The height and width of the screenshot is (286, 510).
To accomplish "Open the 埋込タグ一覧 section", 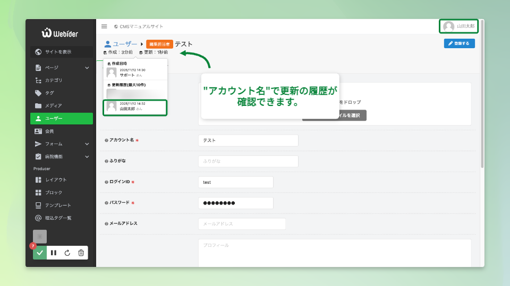I will pyautogui.click(x=62, y=218).
